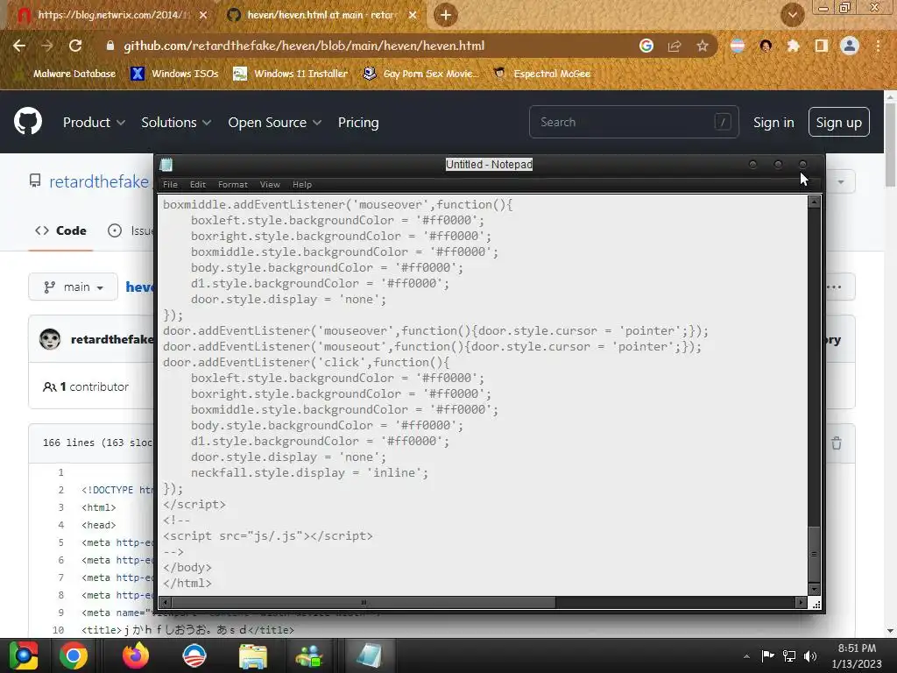
Task: Select the Code tab in repository
Action: coord(60,230)
